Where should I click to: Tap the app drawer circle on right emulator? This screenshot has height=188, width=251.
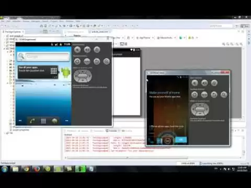[x=167, y=141]
